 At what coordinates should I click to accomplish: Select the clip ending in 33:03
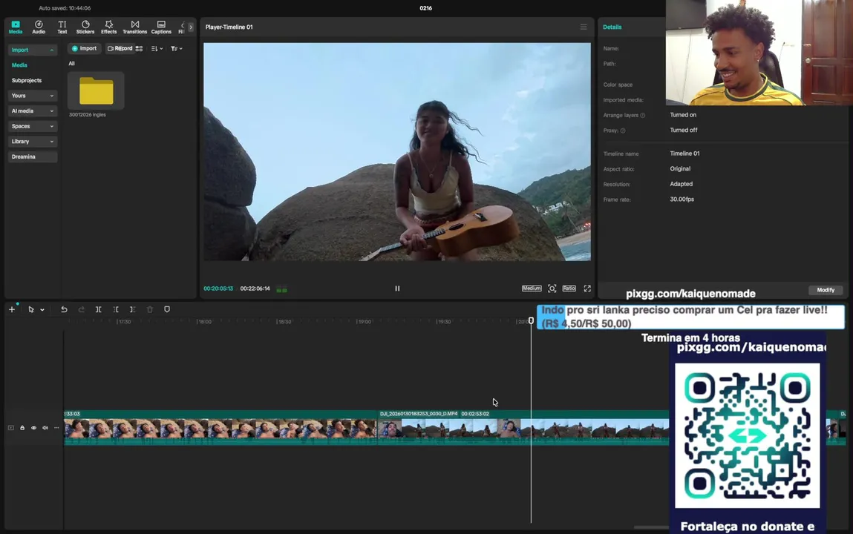[x=220, y=427]
